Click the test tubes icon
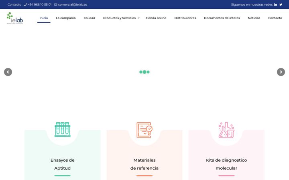The width and height of the screenshot is (289, 180). click(x=63, y=130)
